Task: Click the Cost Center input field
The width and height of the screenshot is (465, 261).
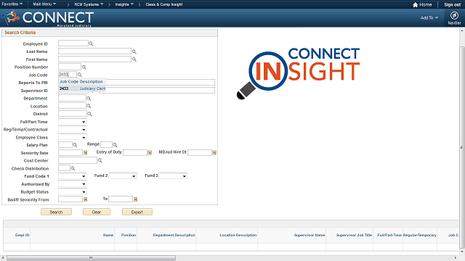Action: 78,160
